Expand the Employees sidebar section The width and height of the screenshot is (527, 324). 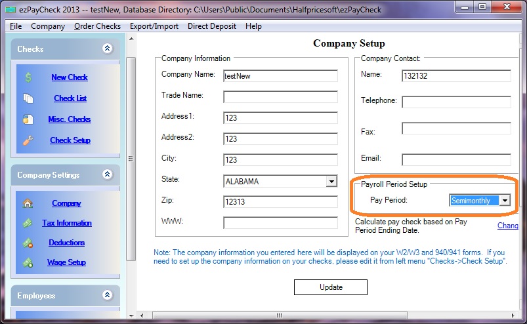(x=108, y=296)
